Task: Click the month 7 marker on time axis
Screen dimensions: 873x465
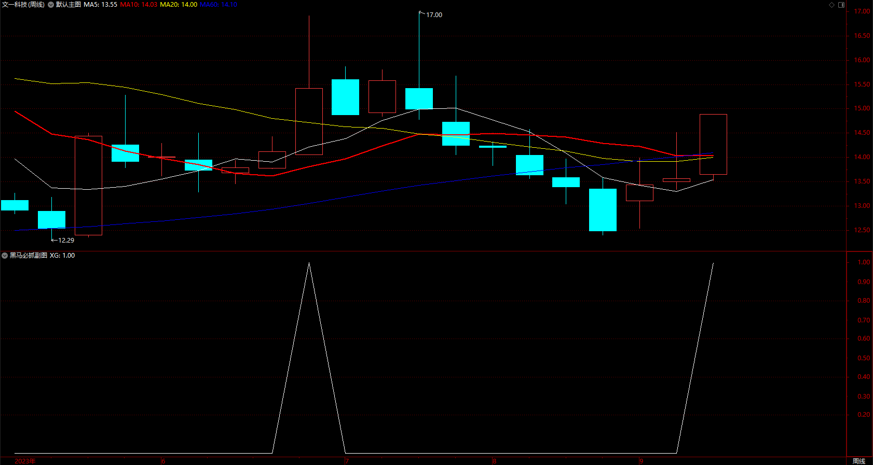Action: [347, 461]
